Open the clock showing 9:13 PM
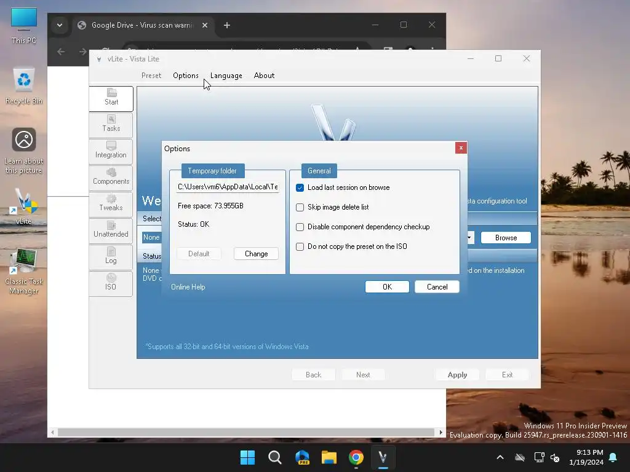The height and width of the screenshot is (472, 630). click(x=586, y=457)
